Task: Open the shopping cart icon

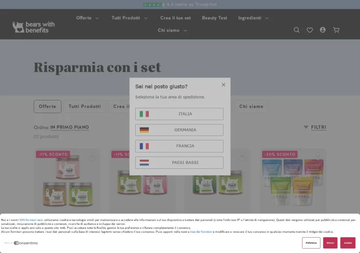Action: 336,30
